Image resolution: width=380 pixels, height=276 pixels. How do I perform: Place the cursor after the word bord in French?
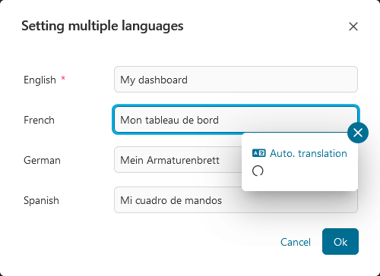[x=220, y=120]
